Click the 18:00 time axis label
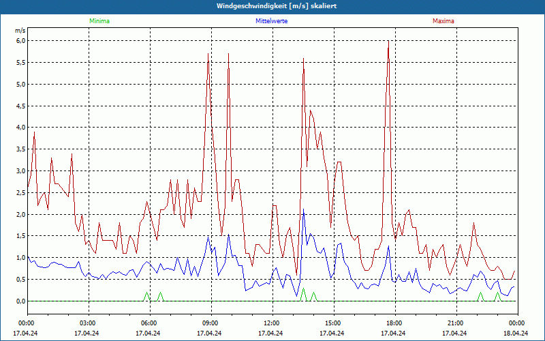Viewport: 545px width, 341px height. (394, 323)
